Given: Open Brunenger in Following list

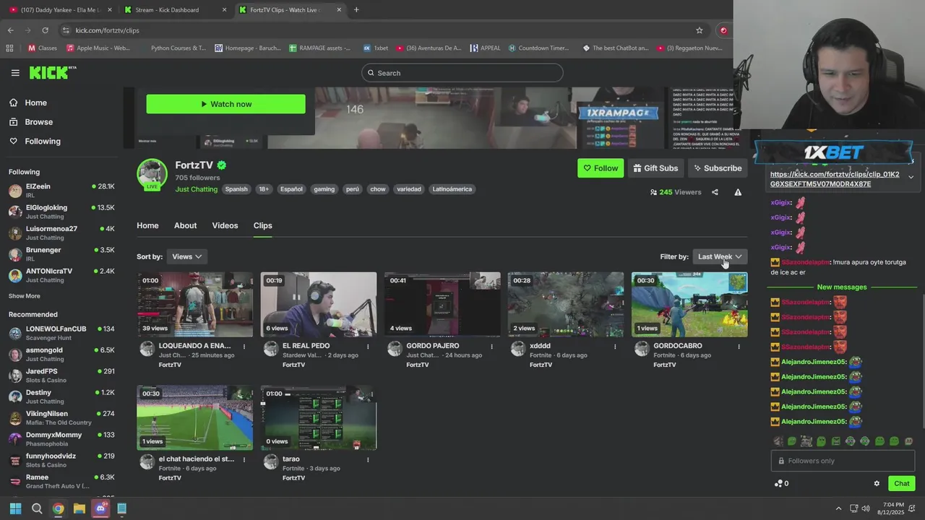Looking at the screenshot, I should (x=61, y=254).
